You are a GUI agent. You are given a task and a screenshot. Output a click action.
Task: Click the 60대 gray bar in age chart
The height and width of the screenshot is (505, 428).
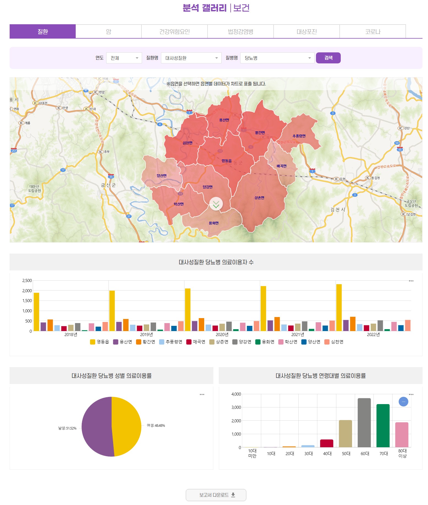(364, 423)
